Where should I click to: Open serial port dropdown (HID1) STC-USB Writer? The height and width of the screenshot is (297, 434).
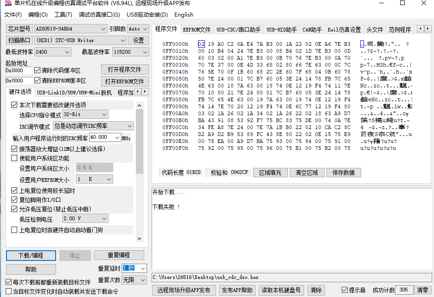click(81, 40)
